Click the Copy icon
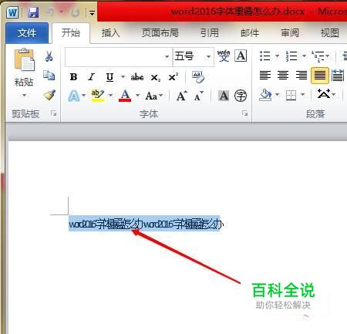This screenshot has height=334, width=347. (x=49, y=76)
